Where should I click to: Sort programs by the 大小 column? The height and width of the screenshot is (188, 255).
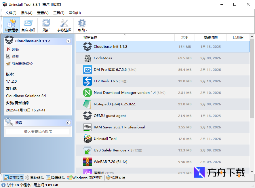(x=185, y=37)
